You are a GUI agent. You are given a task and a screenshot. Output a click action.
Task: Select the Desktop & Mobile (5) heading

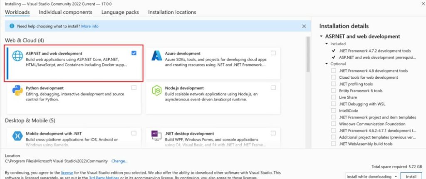(x=30, y=120)
